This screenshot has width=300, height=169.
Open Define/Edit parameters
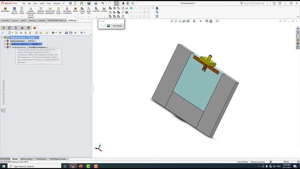click(50, 10)
